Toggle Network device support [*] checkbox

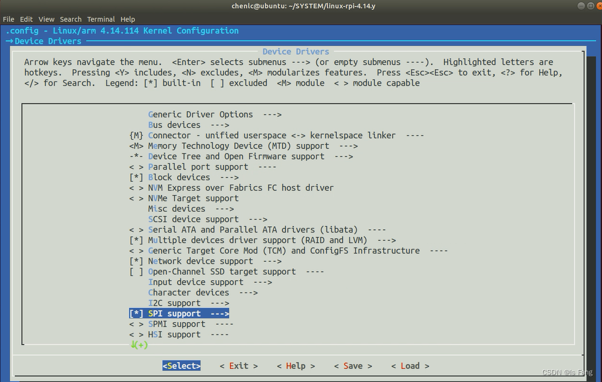pyautogui.click(x=136, y=262)
